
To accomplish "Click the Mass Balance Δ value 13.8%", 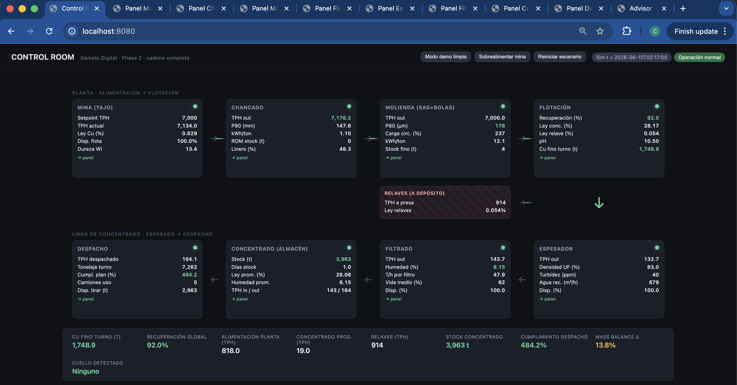I will [x=605, y=345].
